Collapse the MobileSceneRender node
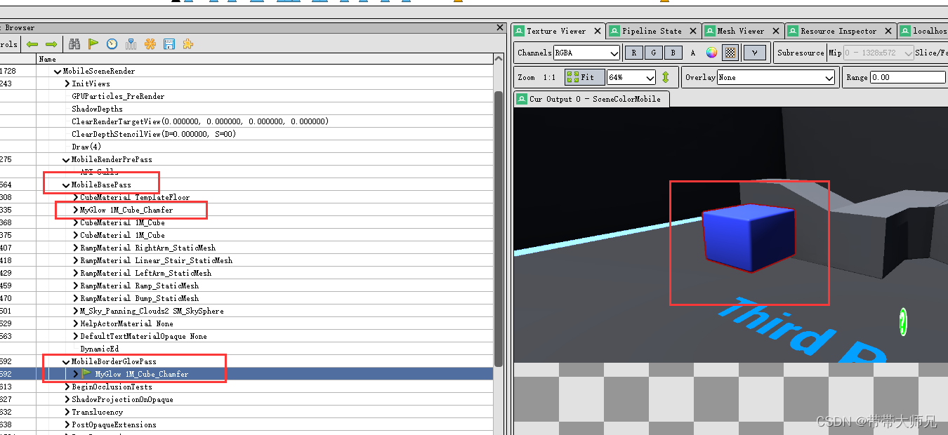 58,71
